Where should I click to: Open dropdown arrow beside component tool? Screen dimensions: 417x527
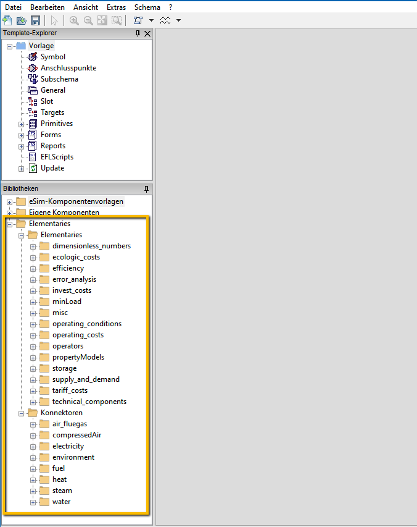click(151, 20)
